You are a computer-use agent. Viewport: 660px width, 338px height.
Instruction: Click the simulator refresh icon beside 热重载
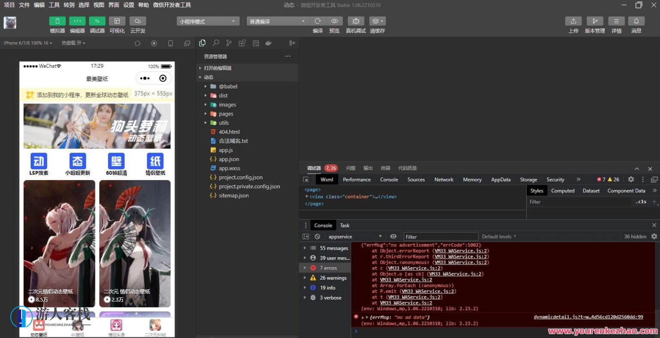tap(138, 43)
